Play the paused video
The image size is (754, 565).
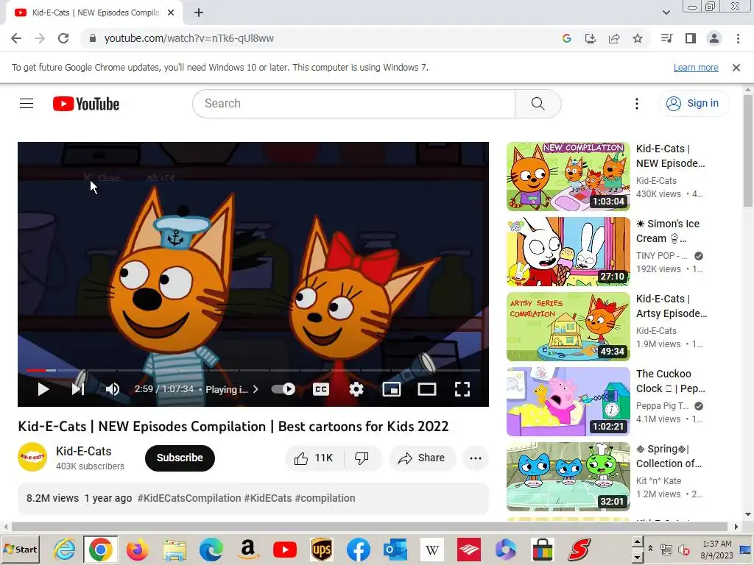43,389
